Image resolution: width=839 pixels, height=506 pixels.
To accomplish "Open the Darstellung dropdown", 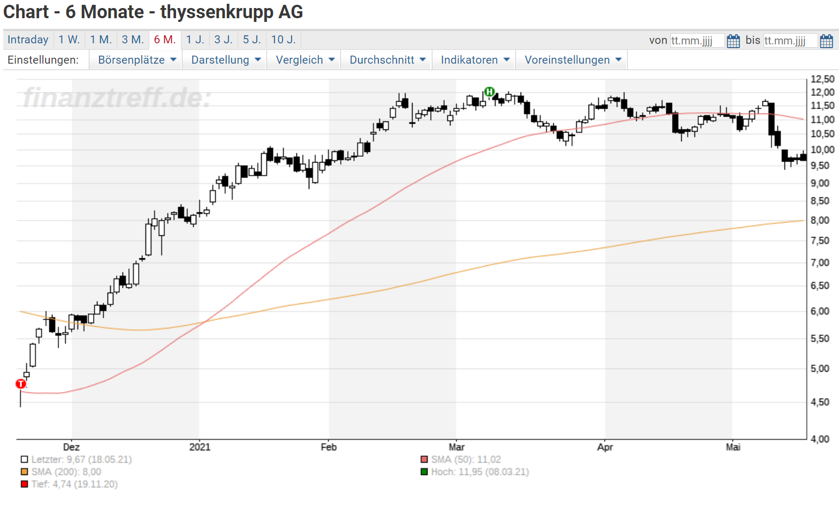I will (x=226, y=60).
